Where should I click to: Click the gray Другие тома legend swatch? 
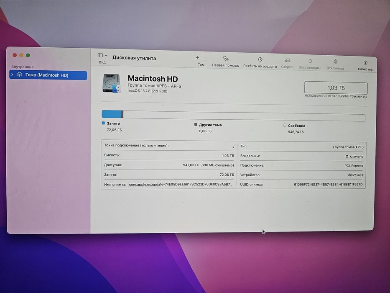[196, 124]
